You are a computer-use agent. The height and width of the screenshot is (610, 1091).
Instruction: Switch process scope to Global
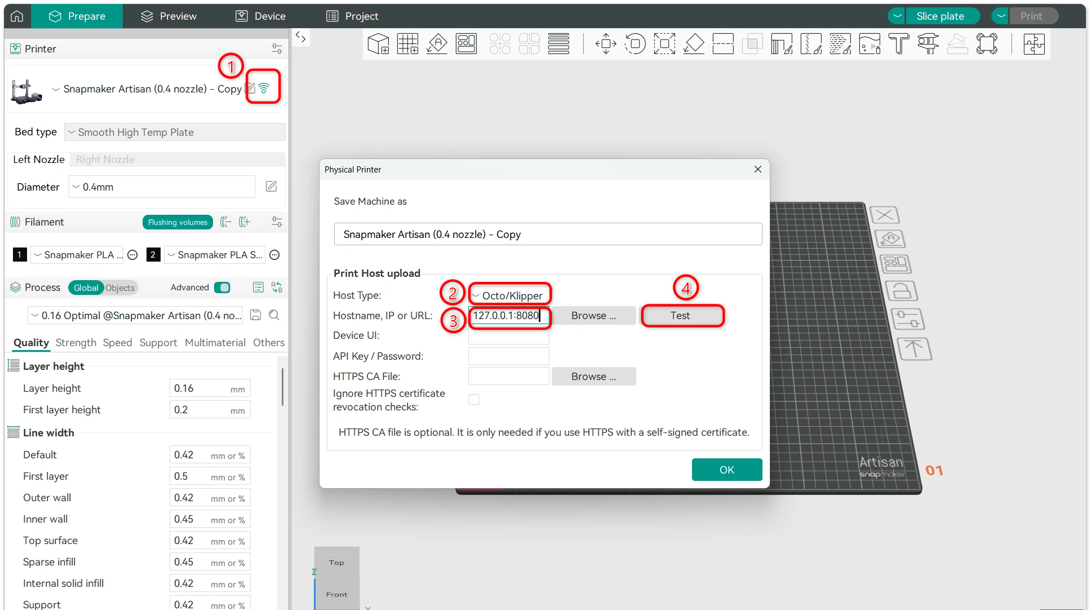(86, 288)
